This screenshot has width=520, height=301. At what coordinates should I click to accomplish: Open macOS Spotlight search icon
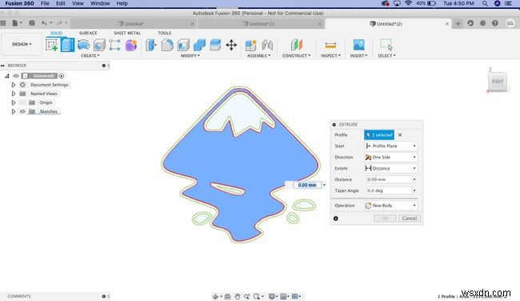pyautogui.click(x=485, y=3)
